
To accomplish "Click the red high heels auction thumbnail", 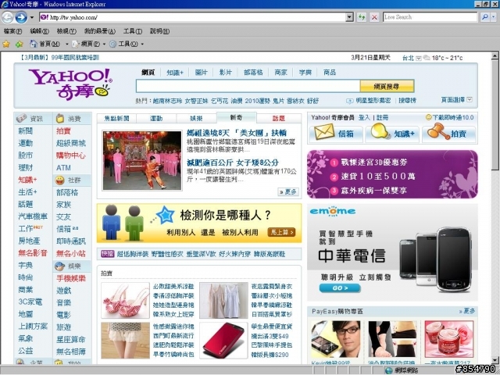I will click(125, 300).
